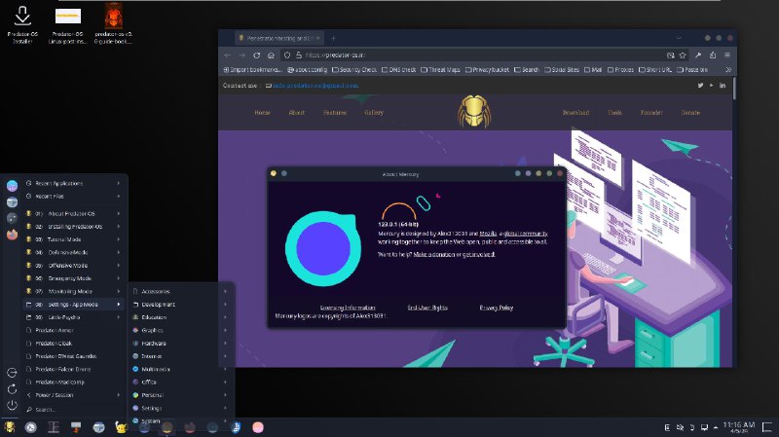Click the Pikachu icon in the taskbar
Screen dimensions: 779x437
[x=121, y=427]
